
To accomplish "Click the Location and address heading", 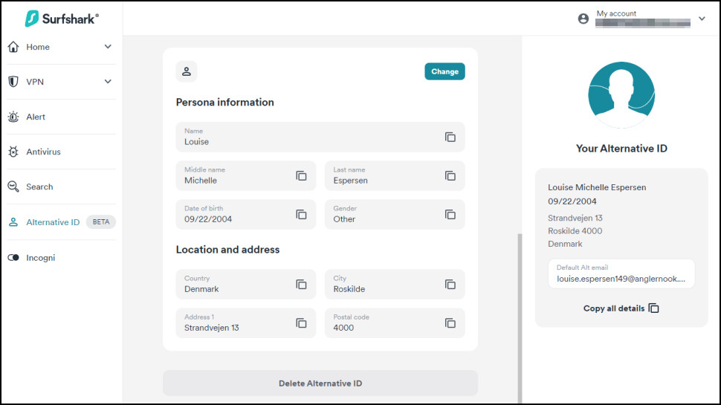I will [x=227, y=250].
